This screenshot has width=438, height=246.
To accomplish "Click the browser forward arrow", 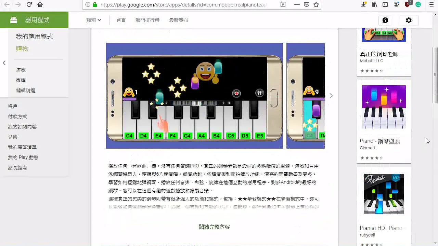I will tap(18, 4).
